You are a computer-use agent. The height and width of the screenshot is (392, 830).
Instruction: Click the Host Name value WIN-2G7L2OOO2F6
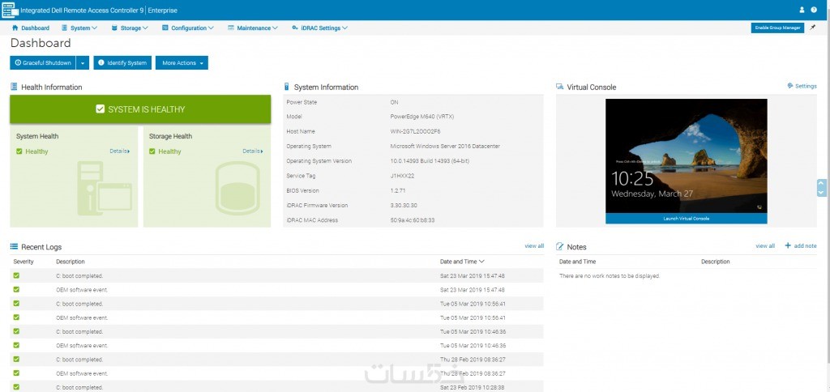415,131
